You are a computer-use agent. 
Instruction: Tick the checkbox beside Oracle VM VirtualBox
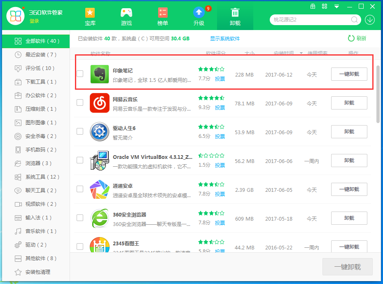80,161
